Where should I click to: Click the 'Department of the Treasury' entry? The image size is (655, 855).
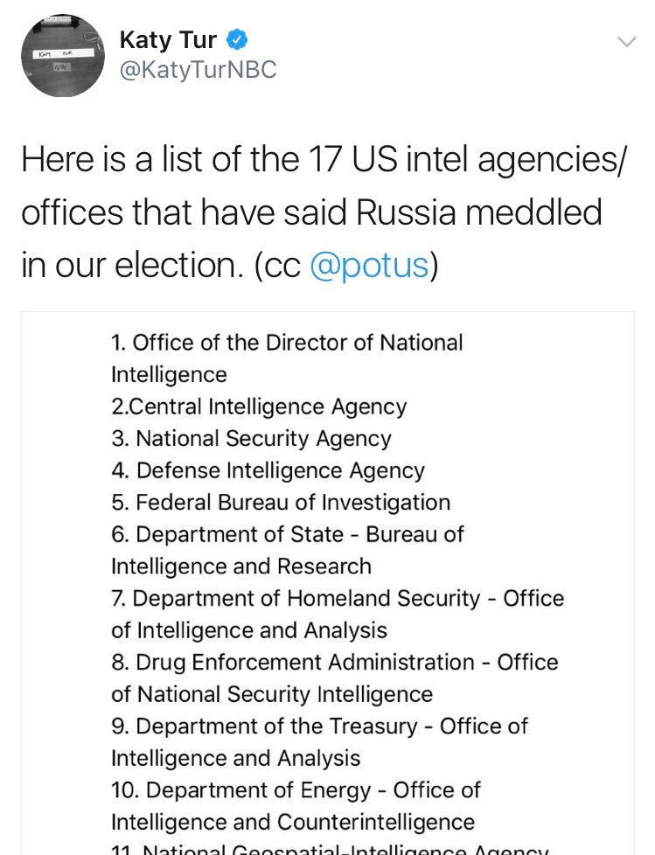pyautogui.click(x=320, y=726)
